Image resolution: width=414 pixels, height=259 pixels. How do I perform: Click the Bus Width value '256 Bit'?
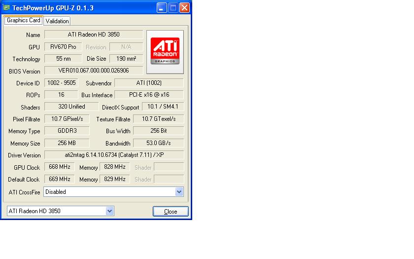[158, 131]
